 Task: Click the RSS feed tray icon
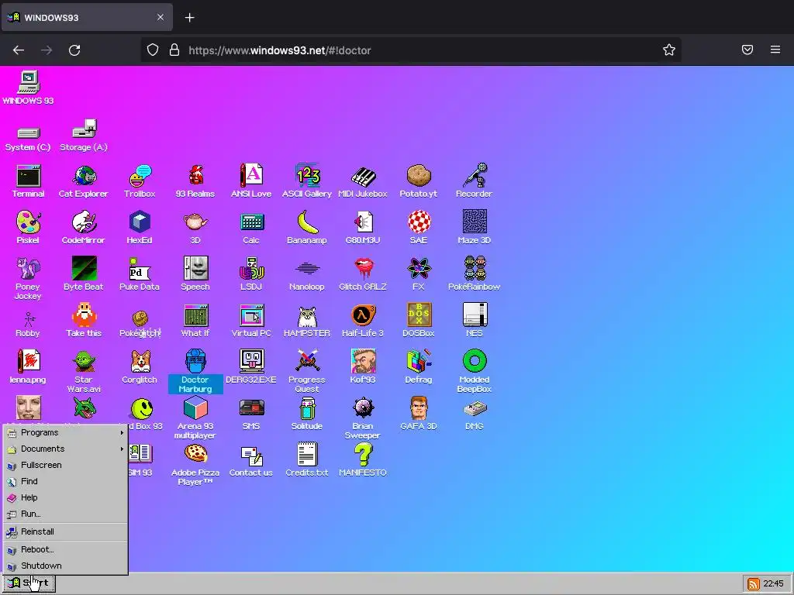tap(753, 584)
